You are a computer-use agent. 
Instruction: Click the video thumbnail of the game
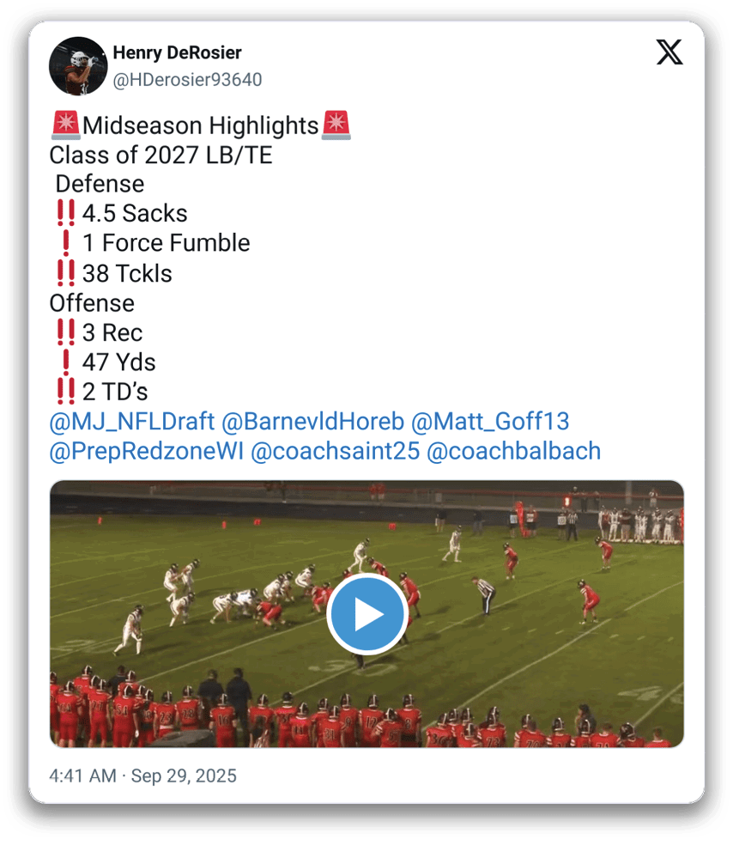point(367,614)
